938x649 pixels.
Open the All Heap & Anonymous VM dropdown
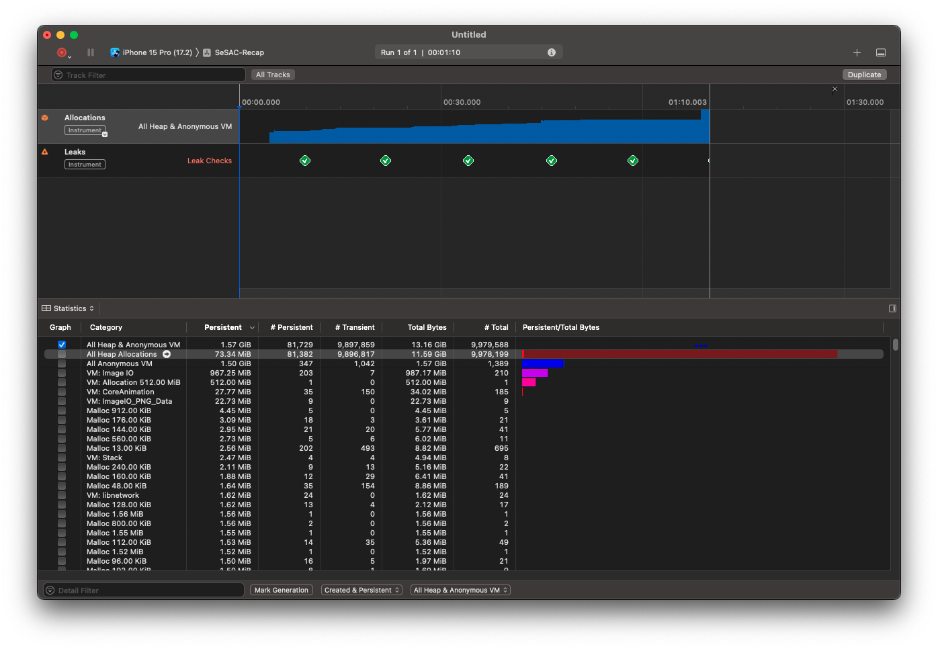460,590
